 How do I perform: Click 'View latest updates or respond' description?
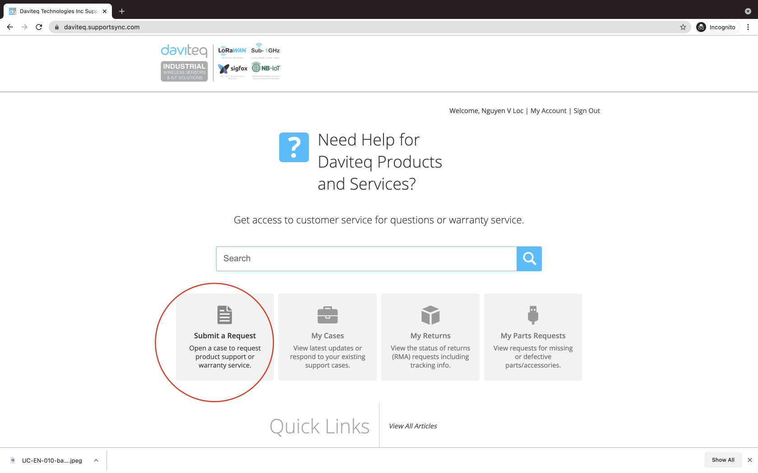[328, 357]
